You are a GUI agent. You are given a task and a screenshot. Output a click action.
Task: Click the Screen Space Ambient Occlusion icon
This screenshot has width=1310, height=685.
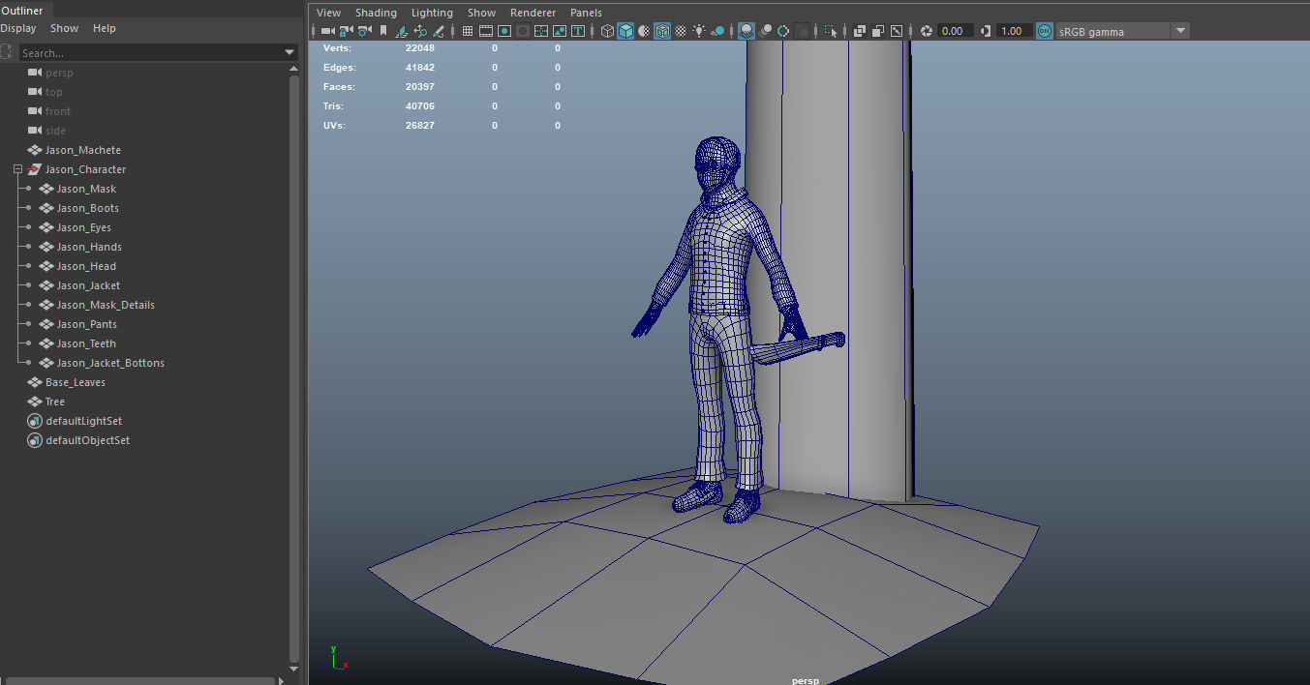click(x=747, y=31)
